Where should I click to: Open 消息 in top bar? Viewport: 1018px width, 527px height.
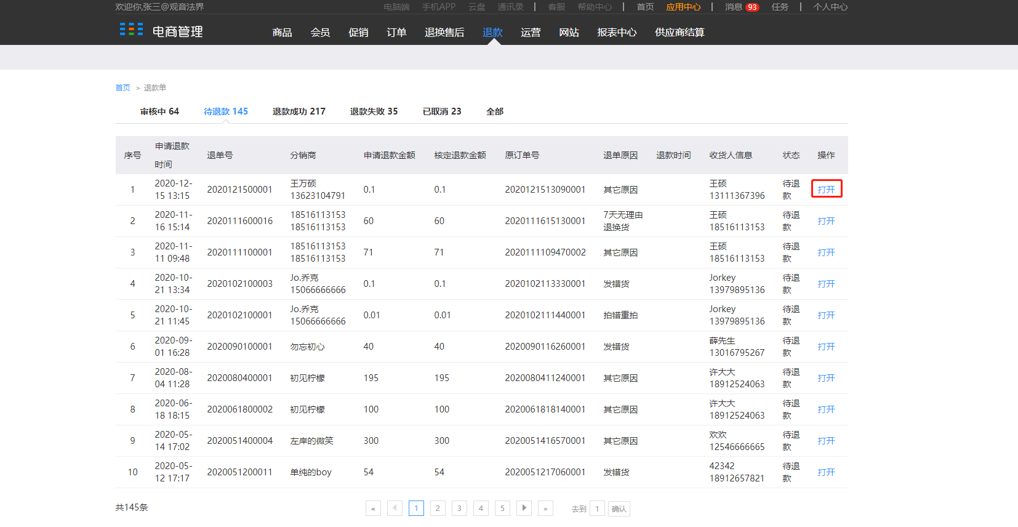(733, 7)
